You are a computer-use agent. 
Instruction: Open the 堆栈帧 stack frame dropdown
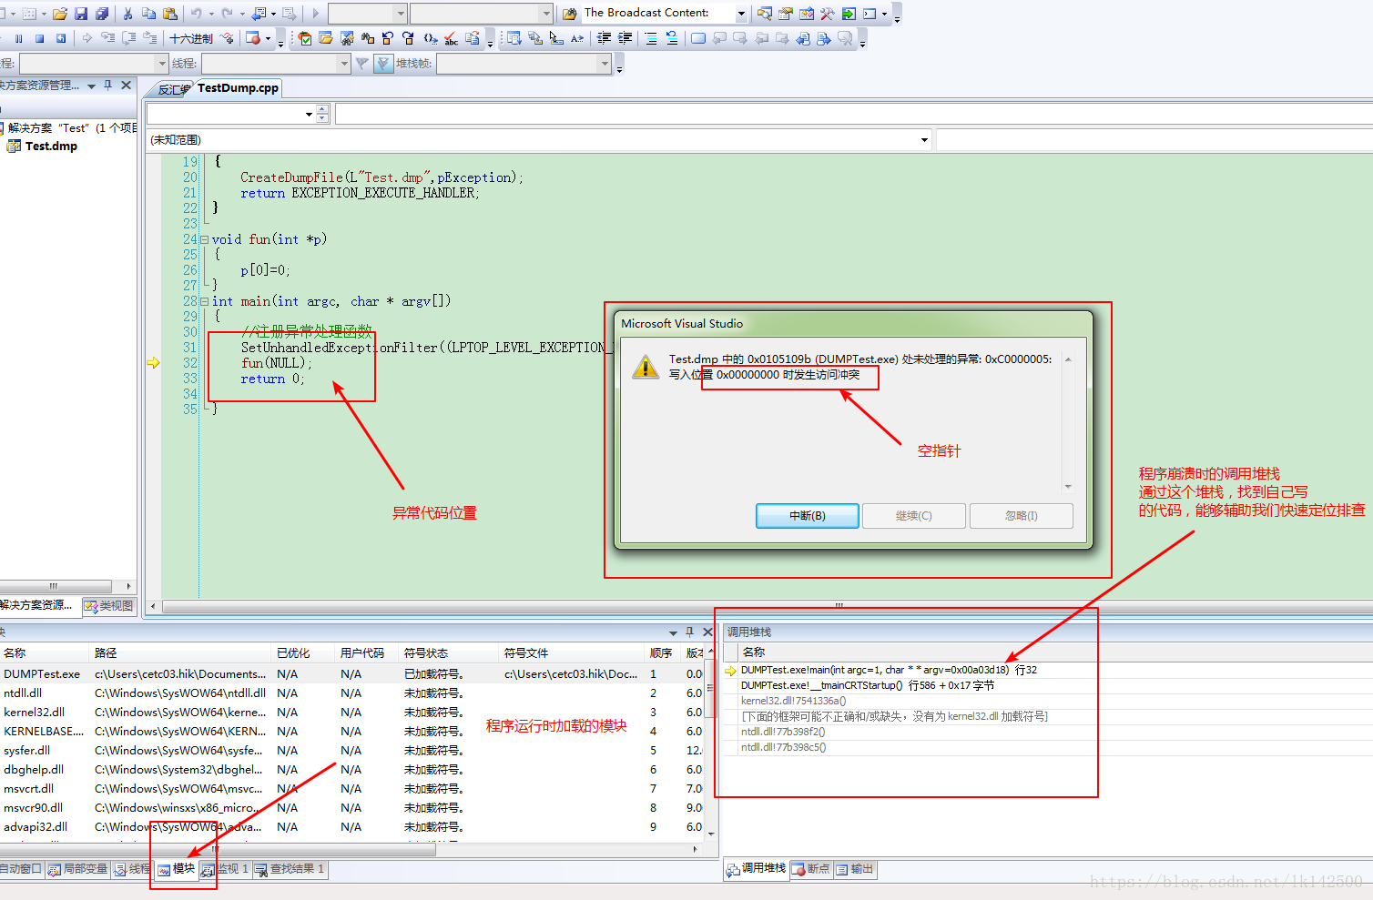pos(605,64)
